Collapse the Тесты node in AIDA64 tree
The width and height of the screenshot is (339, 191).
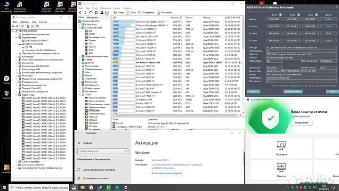coord(80,95)
